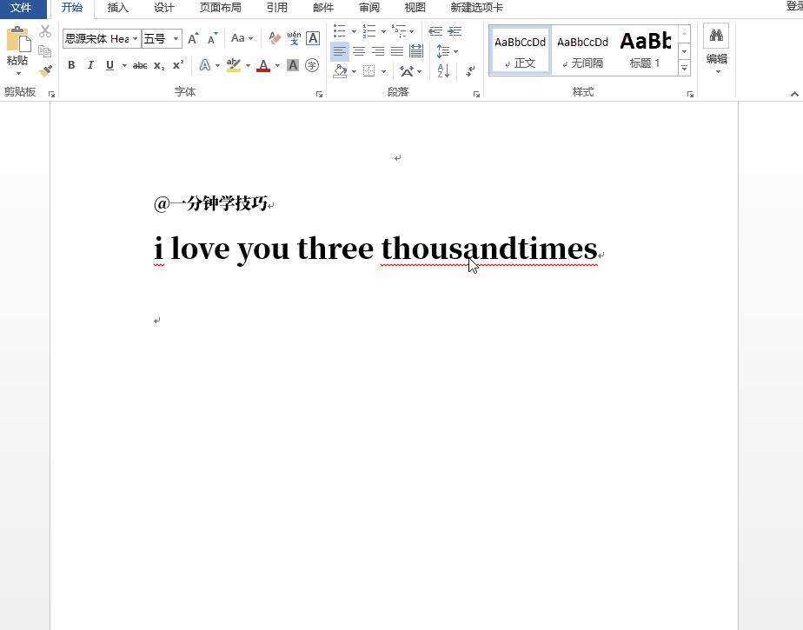Image resolution: width=803 pixels, height=630 pixels.
Task: Click the numbered list icon
Action: 369,31
